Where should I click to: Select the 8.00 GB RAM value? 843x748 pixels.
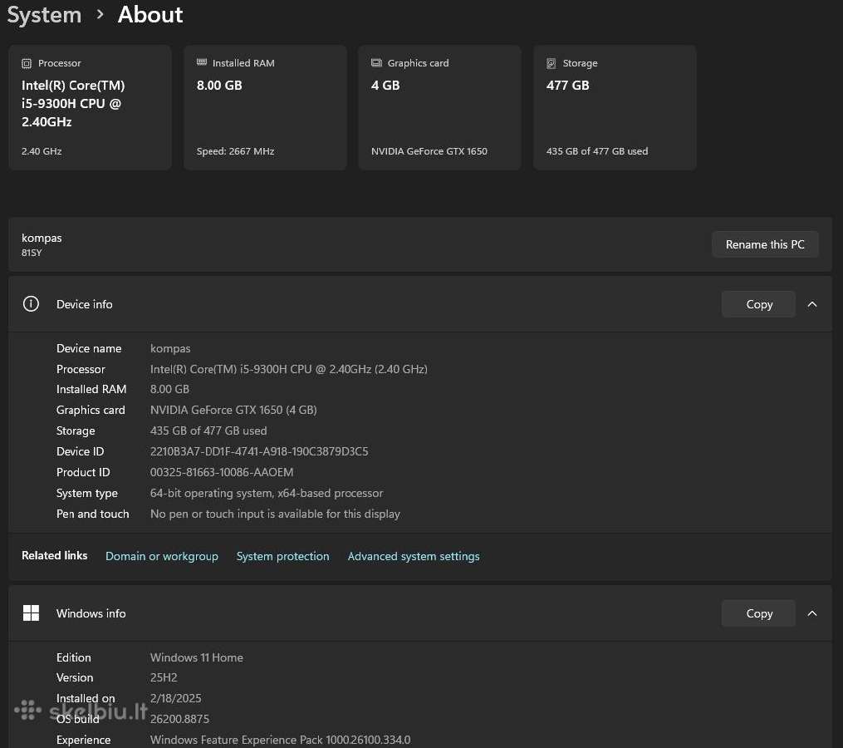pos(219,86)
